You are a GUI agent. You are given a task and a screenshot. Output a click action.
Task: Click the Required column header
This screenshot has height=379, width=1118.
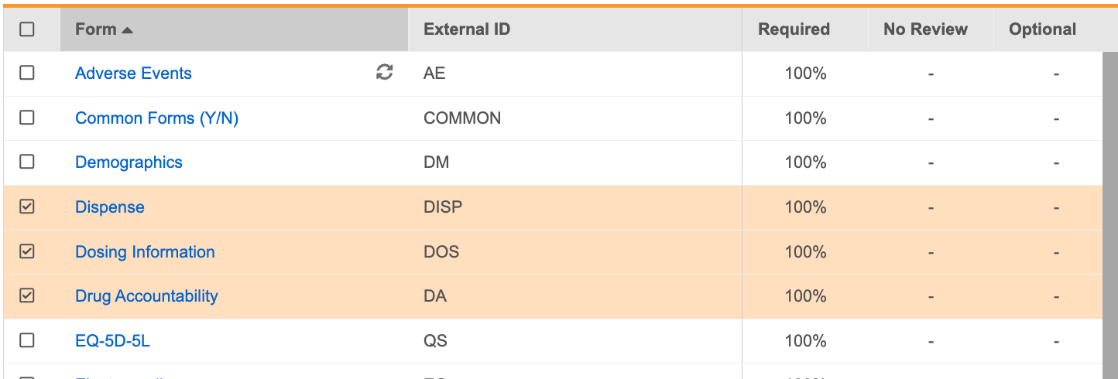[x=794, y=29]
